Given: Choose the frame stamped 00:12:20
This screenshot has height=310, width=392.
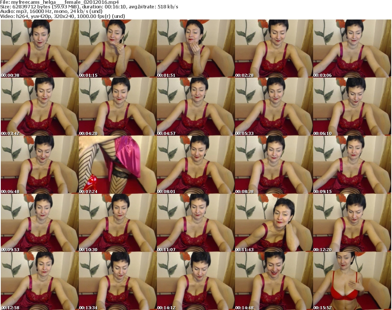Looking at the screenshot, I should tap(352, 222).
